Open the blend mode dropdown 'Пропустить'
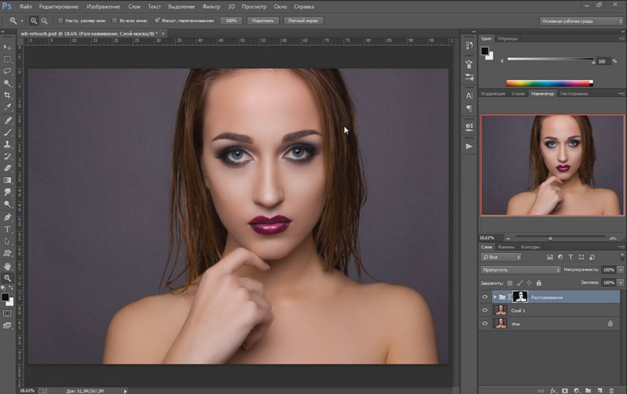The image size is (627, 394). (x=520, y=270)
